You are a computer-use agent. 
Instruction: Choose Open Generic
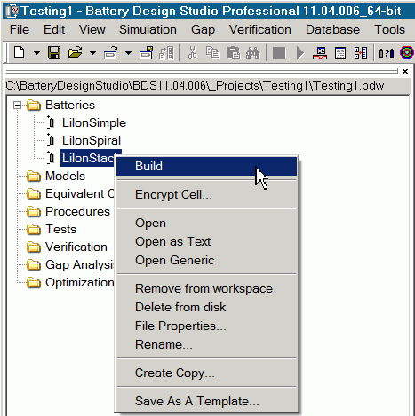(x=206, y=260)
